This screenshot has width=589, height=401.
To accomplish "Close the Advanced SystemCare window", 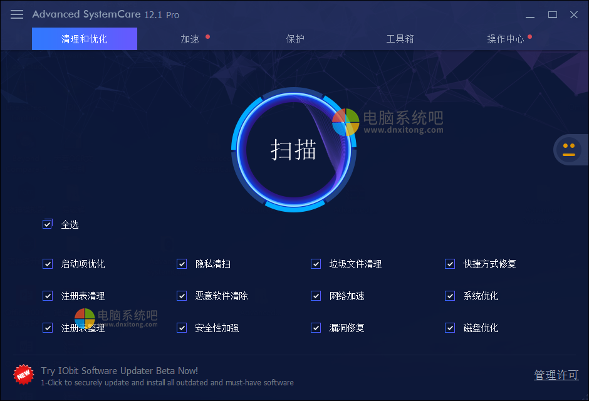I will click(x=573, y=14).
